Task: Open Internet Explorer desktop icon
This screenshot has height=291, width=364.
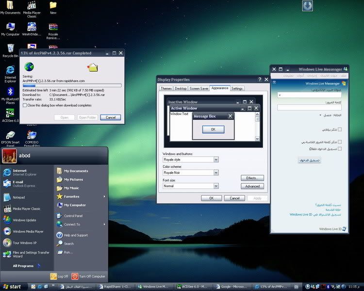Action: pyautogui.click(x=10, y=74)
